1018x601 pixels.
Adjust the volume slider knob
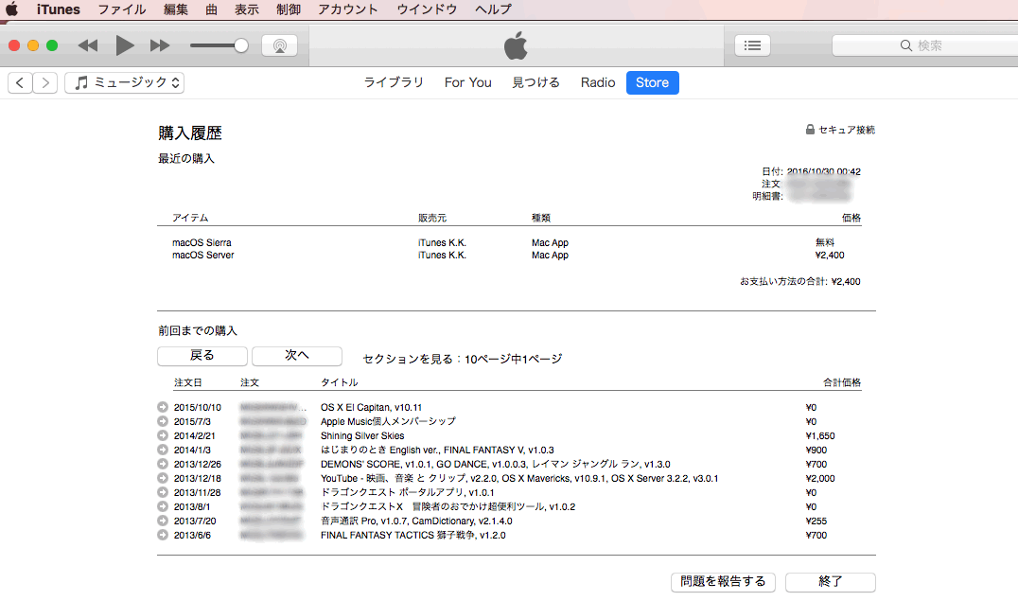[x=241, y=45]
